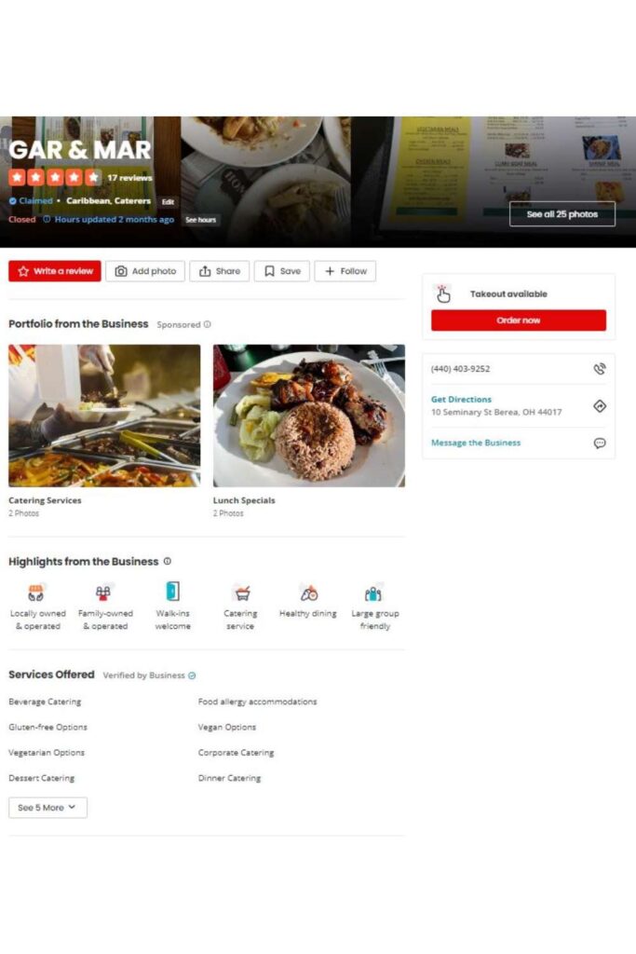The height and width of the screenshot is (954, 636).
Task: Click the phone call icon
Action: point(600,369)
